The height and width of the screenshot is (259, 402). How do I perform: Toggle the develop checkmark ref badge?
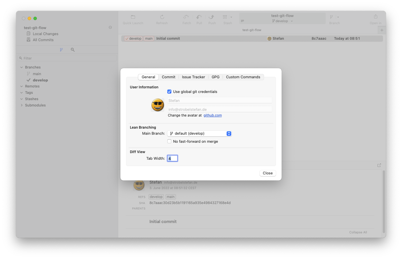[x=133, y=38]
